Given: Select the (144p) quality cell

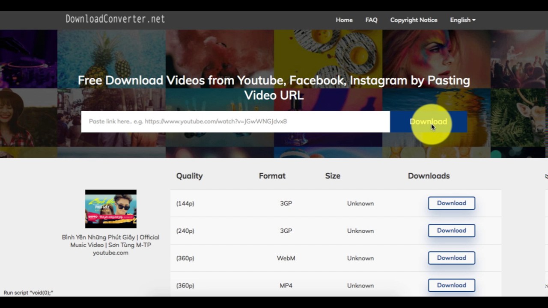Looking at the screenshot, I should [185, 204].
